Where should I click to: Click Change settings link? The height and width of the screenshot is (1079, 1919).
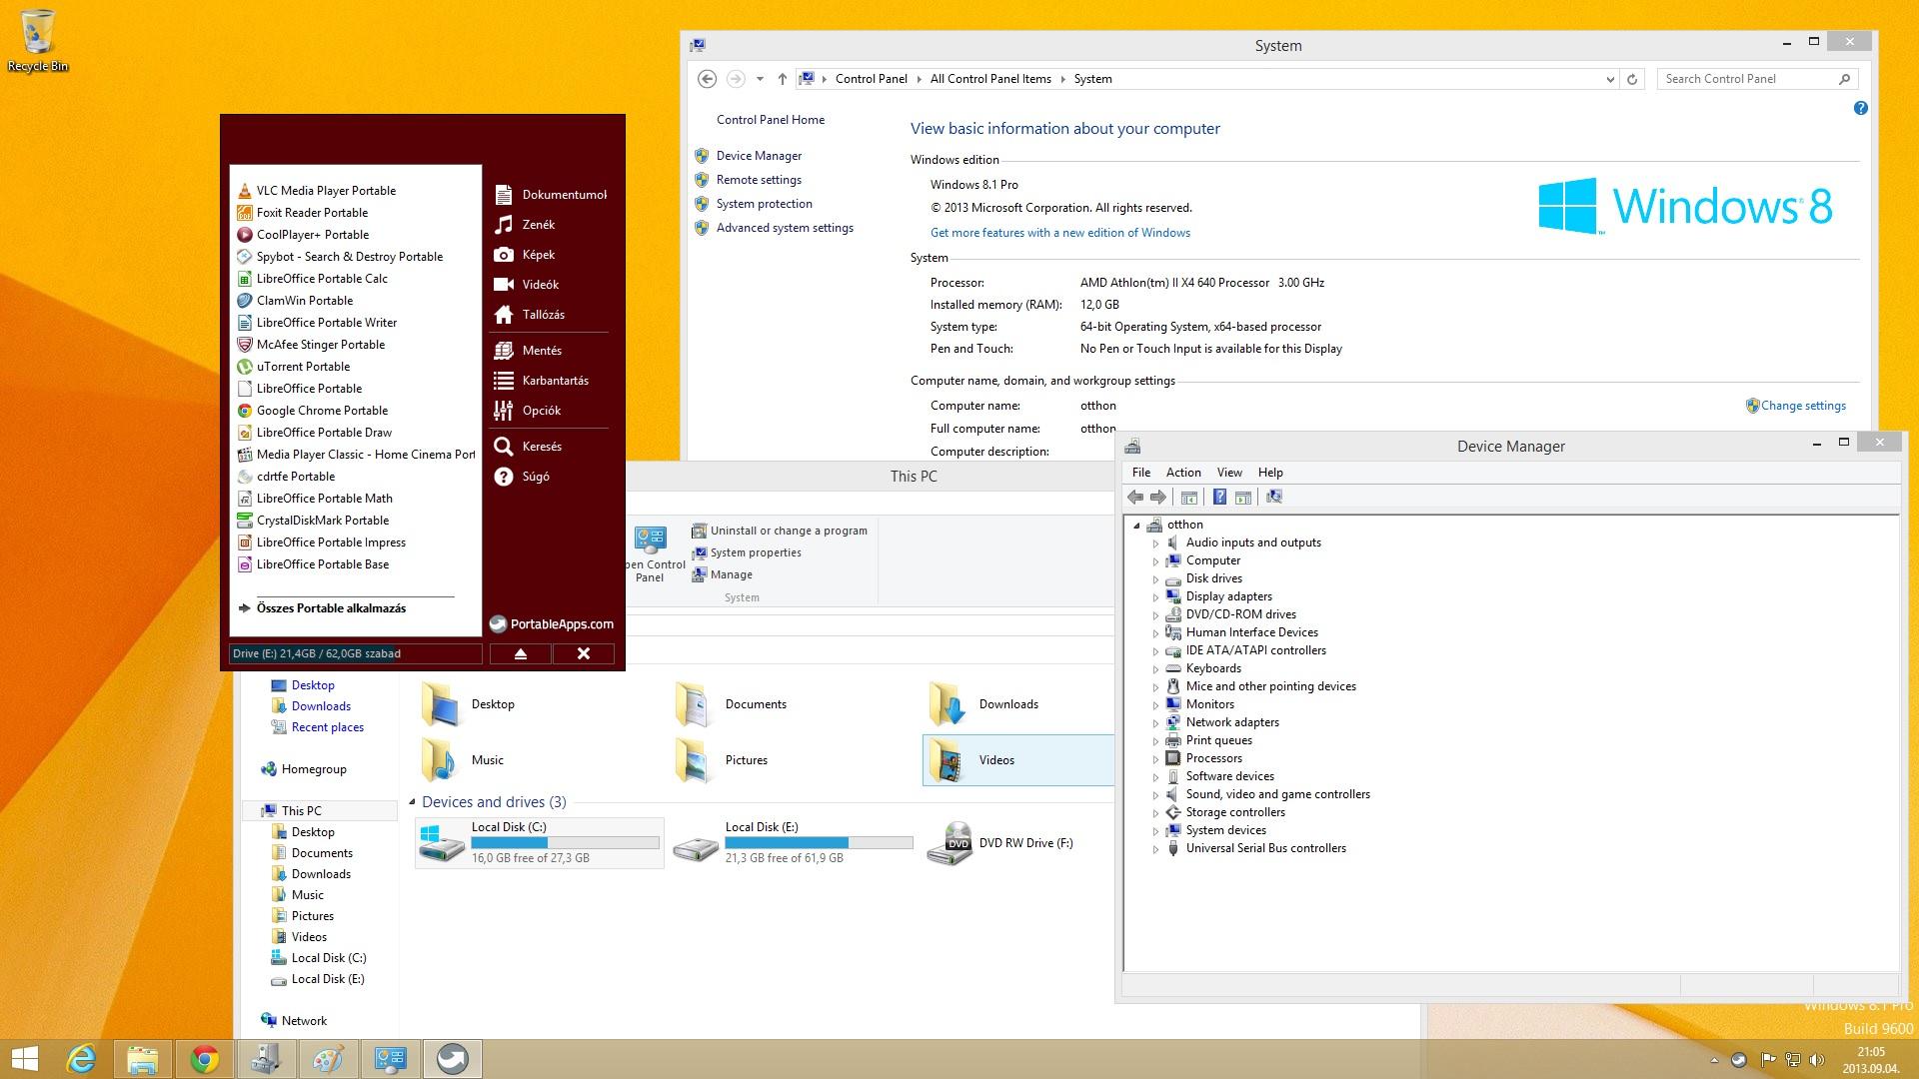[1803, 406]
